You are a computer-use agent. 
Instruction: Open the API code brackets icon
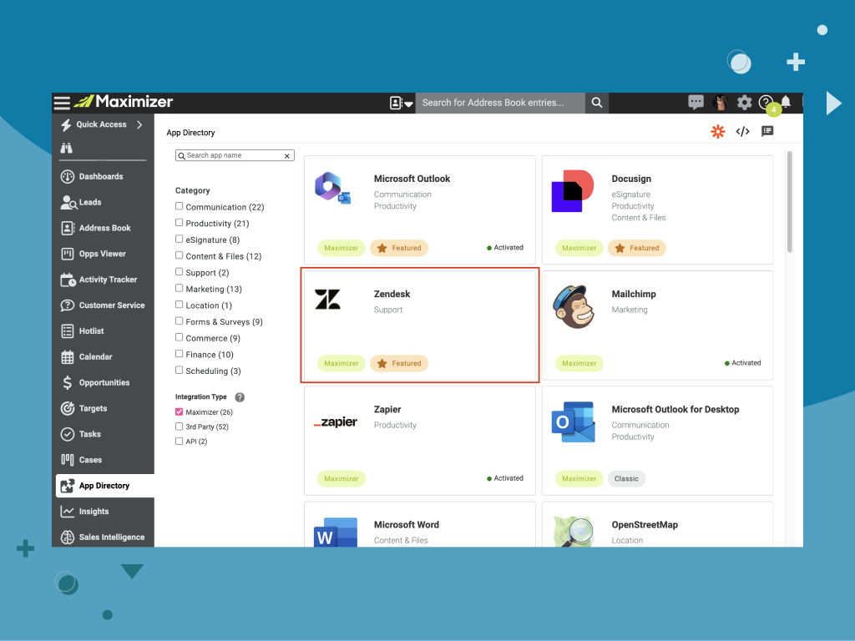click(x=742, y=131)
